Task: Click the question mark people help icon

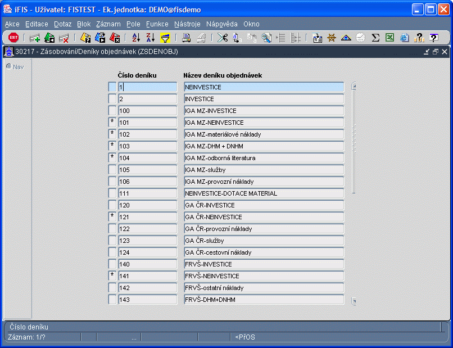Action: (x=419, y=38)
